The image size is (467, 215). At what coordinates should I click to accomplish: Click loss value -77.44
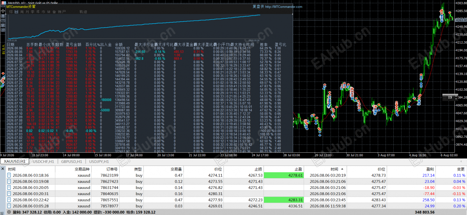(x=428, y=194)
